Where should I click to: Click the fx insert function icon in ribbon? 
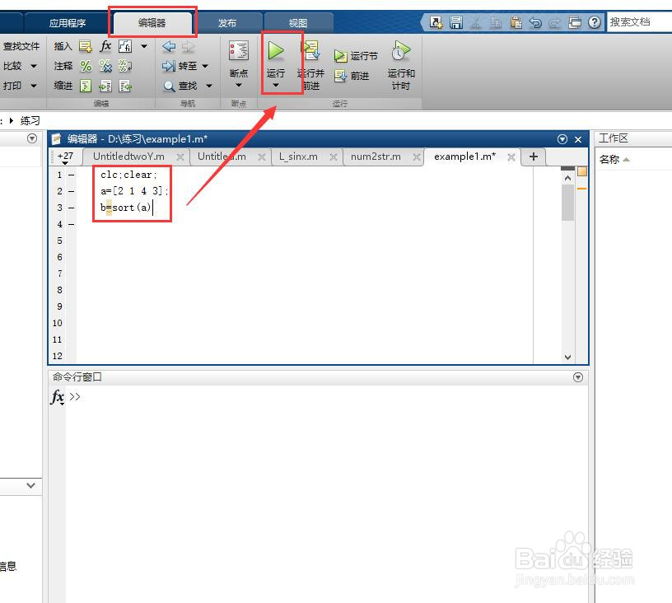coord(105,46)
